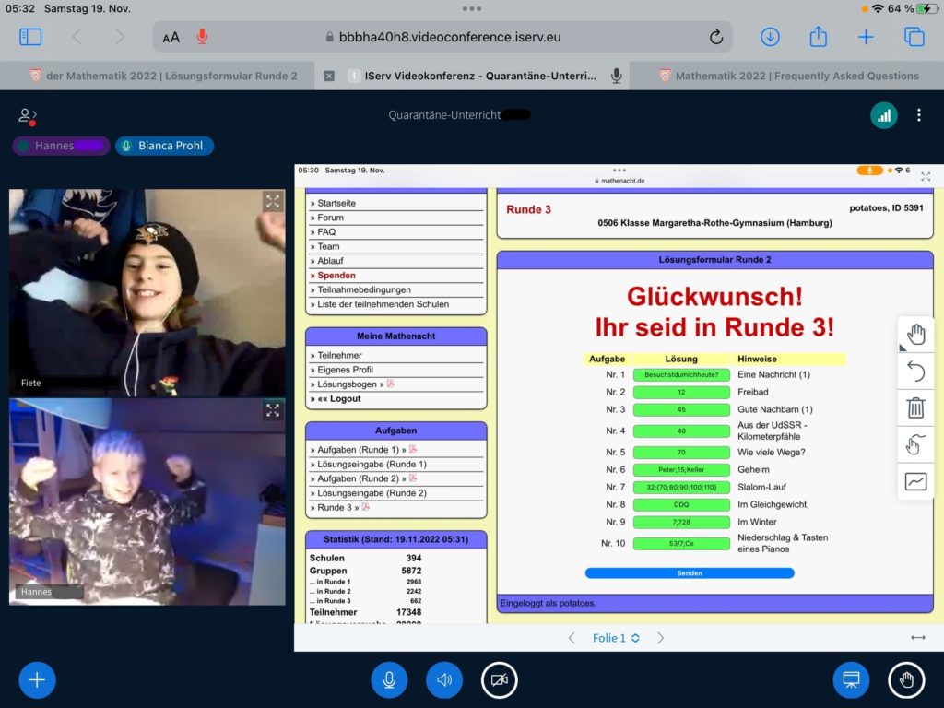This screenshot has height=708, width=944.
Task: Leave the audio with the speaker button
Action: [444, 680]
